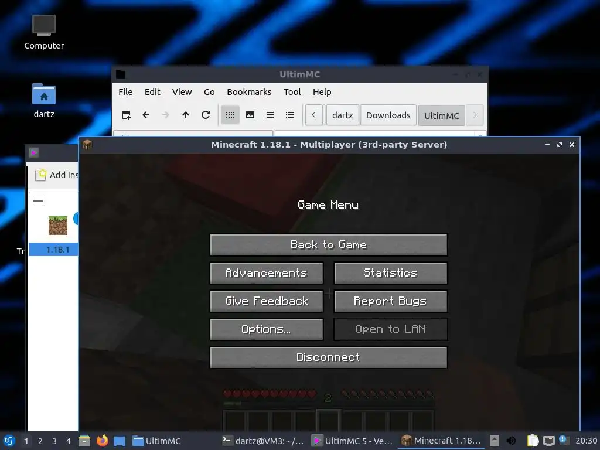Image resolution: width=600 pixels, height=450 pixels.
Task: Select dartz path breadcrumb
Action: click(x=342, y=115)
